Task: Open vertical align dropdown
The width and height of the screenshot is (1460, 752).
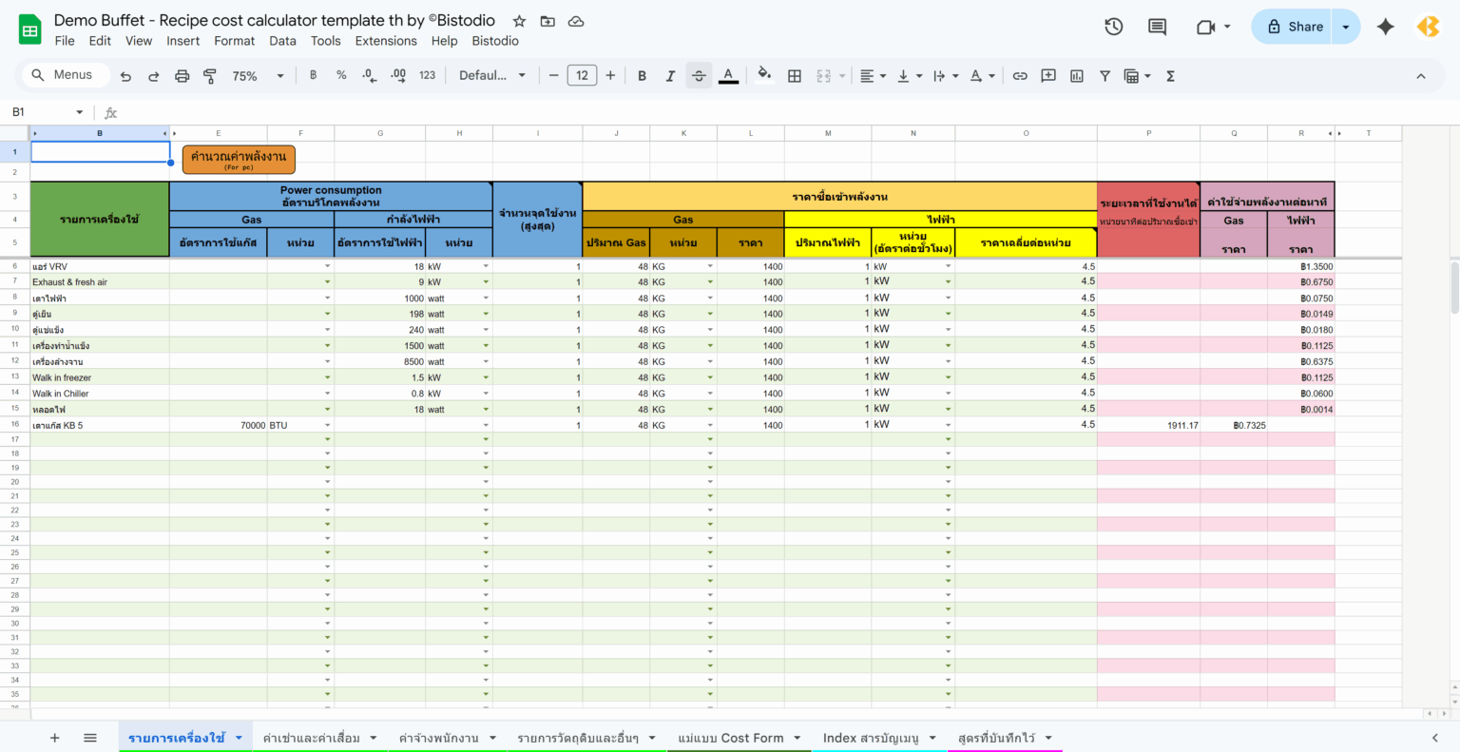Action: click(910, 76)
